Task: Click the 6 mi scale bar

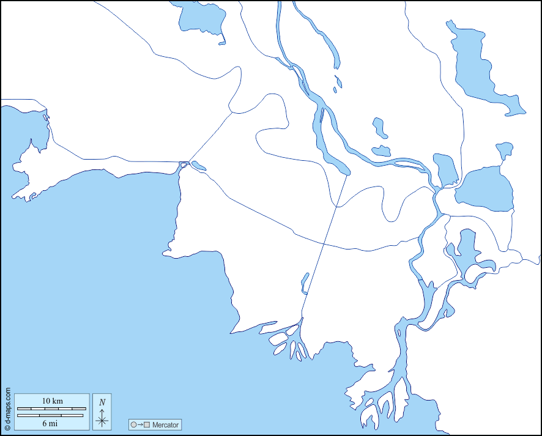Action: click(x=51, y=416)
